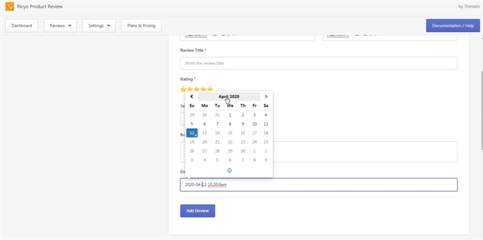Select March 29 in calendar

pos(192,115)
